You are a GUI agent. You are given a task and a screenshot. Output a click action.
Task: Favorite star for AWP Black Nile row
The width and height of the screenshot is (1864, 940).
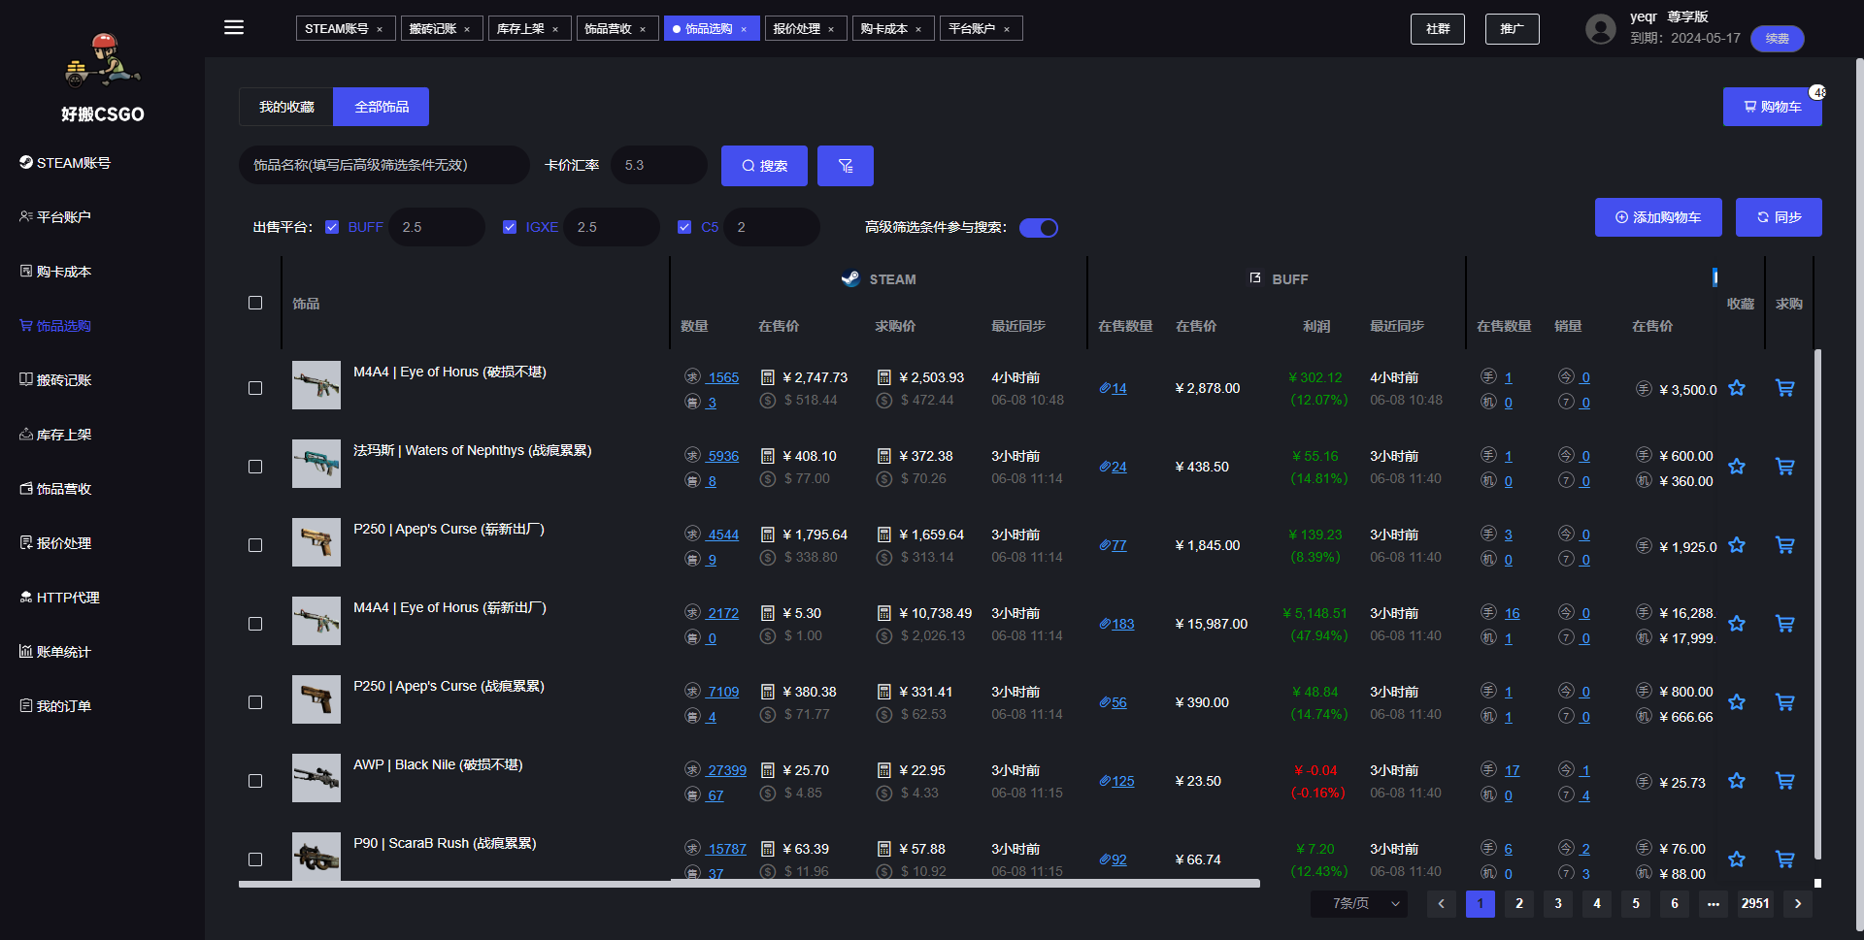point(1737,781)
